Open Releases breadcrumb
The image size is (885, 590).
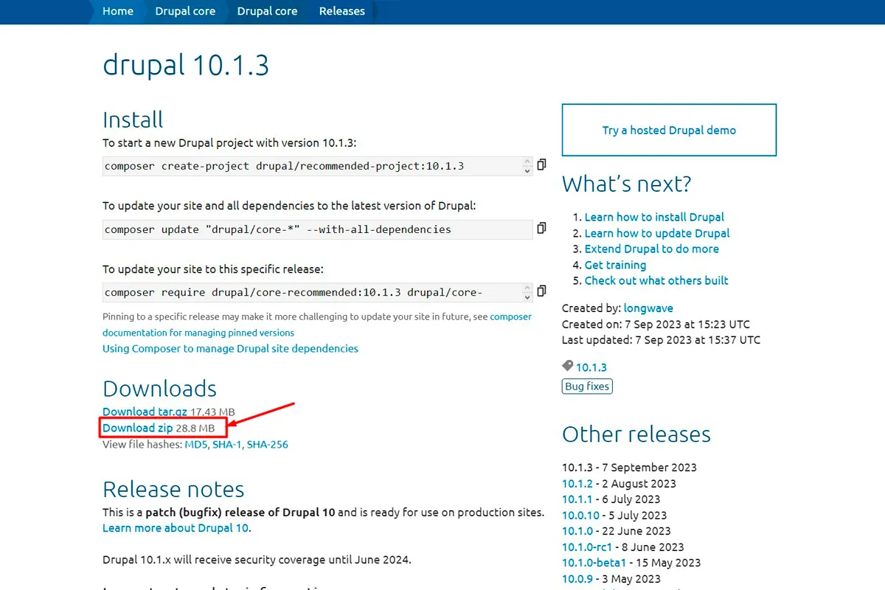click(x=342, y=11)
